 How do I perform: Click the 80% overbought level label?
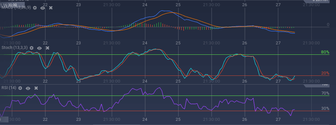pyautogui.click(x=325, y=52)
